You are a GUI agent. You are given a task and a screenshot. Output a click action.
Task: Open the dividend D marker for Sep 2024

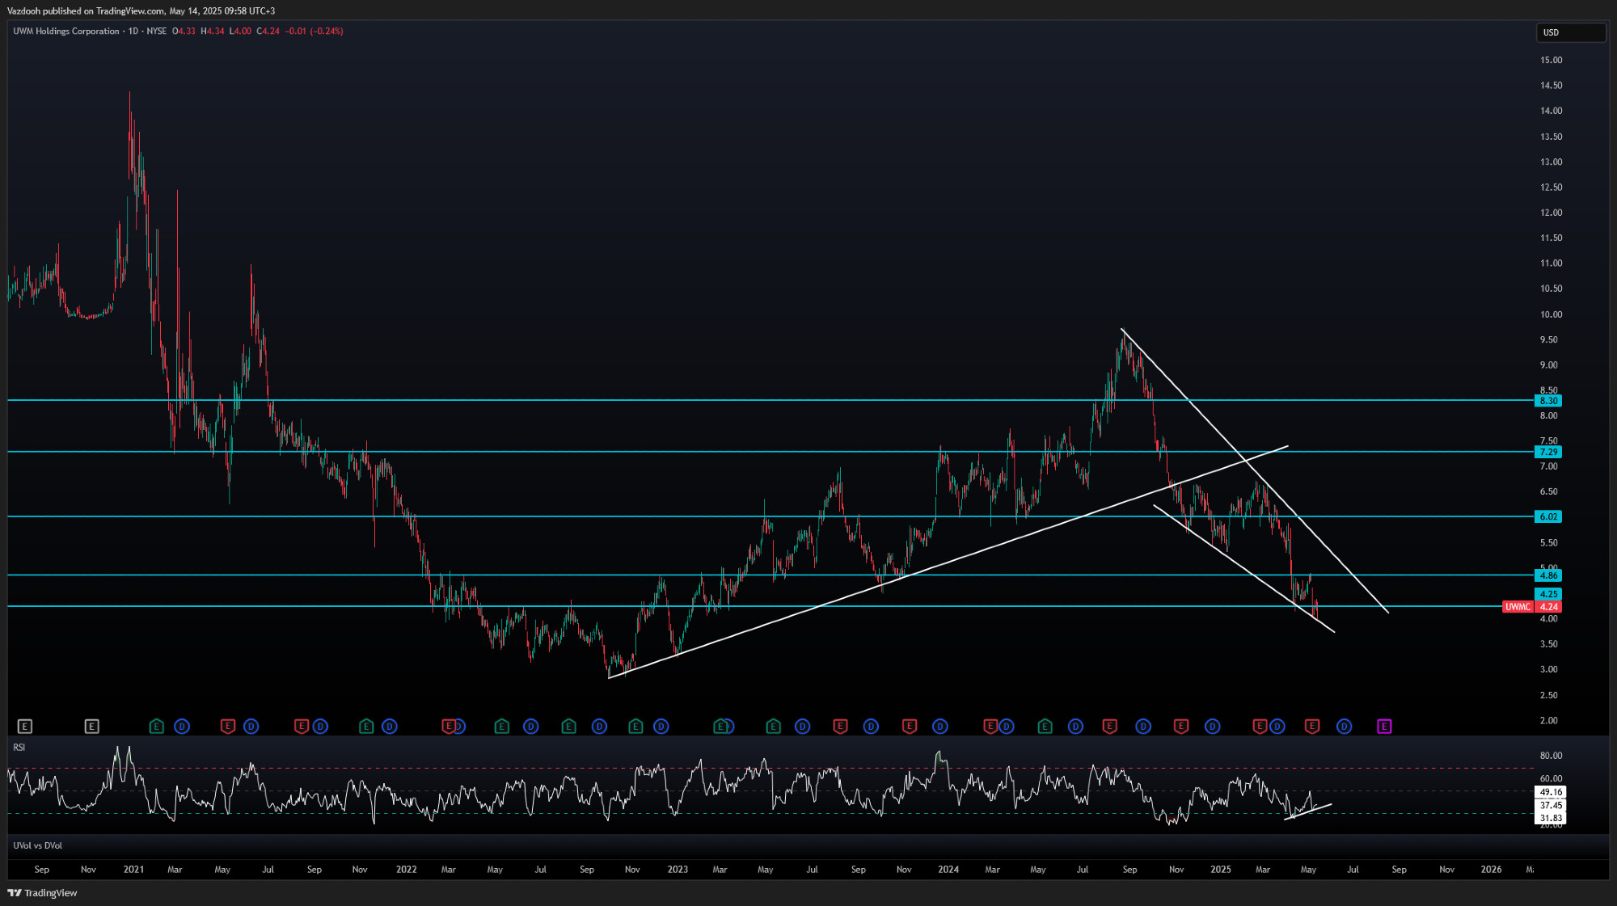1143,727
